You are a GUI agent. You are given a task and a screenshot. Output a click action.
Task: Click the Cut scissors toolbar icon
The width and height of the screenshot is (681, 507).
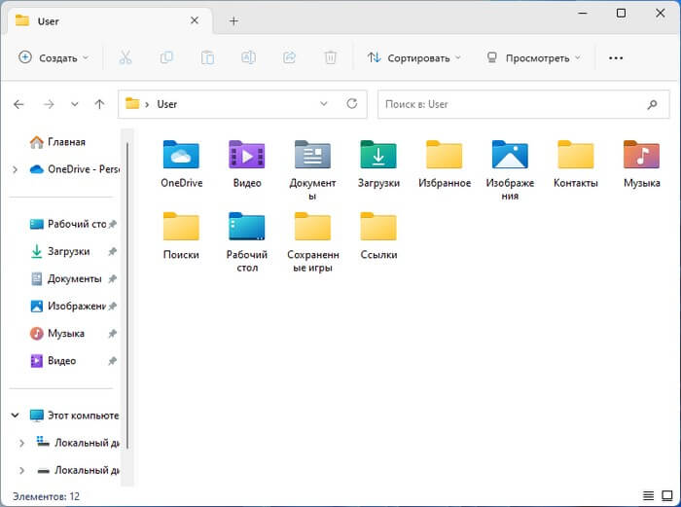pos(125,57)
